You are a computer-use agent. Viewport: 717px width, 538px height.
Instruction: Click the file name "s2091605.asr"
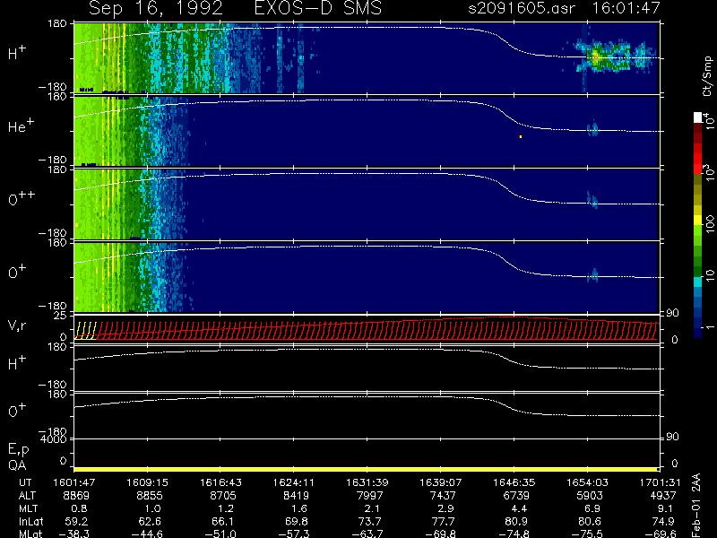[522, 8]
